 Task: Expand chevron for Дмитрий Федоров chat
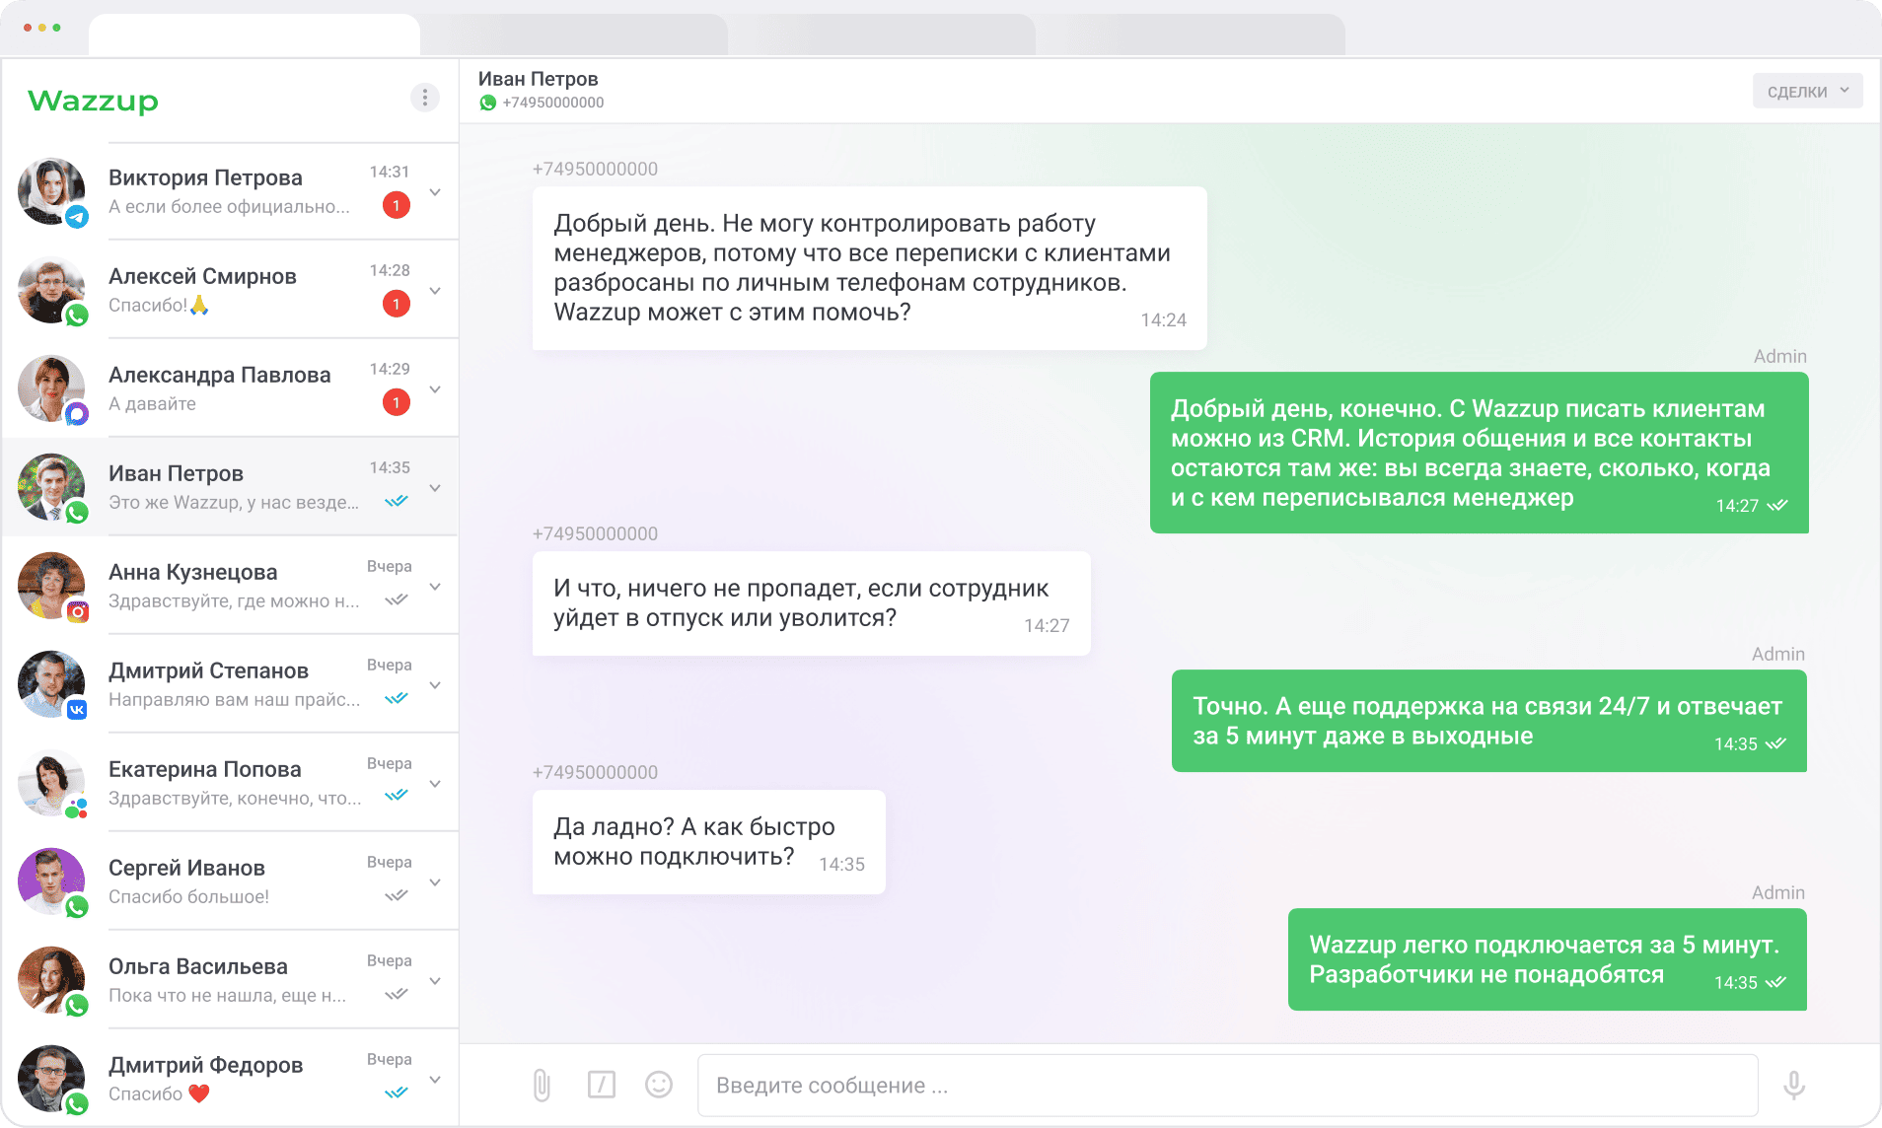click(435, 1080)
